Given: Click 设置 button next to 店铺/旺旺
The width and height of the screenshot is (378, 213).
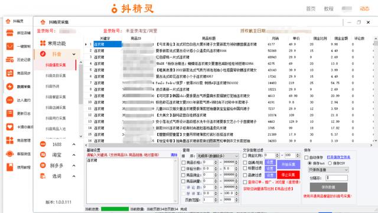Looking at the screenshot, I should point(271,162).
